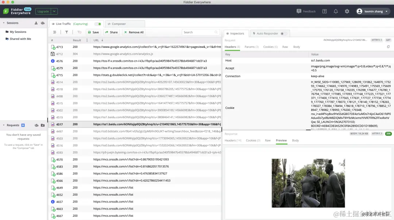
Task: Create new requests folder icon
Action: point(43,125)
